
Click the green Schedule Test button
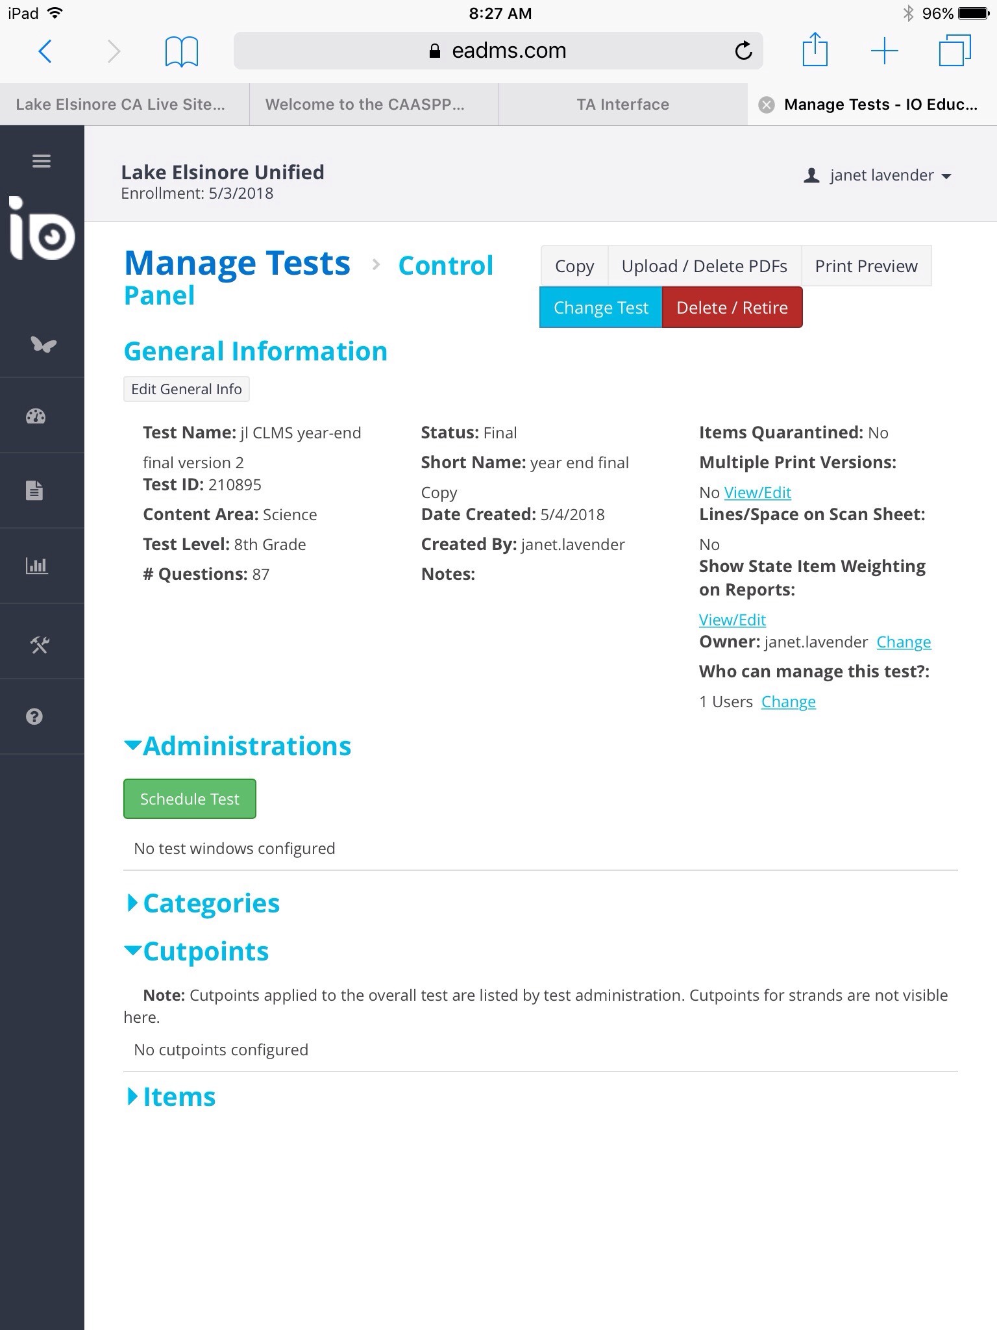click(190, 799)
